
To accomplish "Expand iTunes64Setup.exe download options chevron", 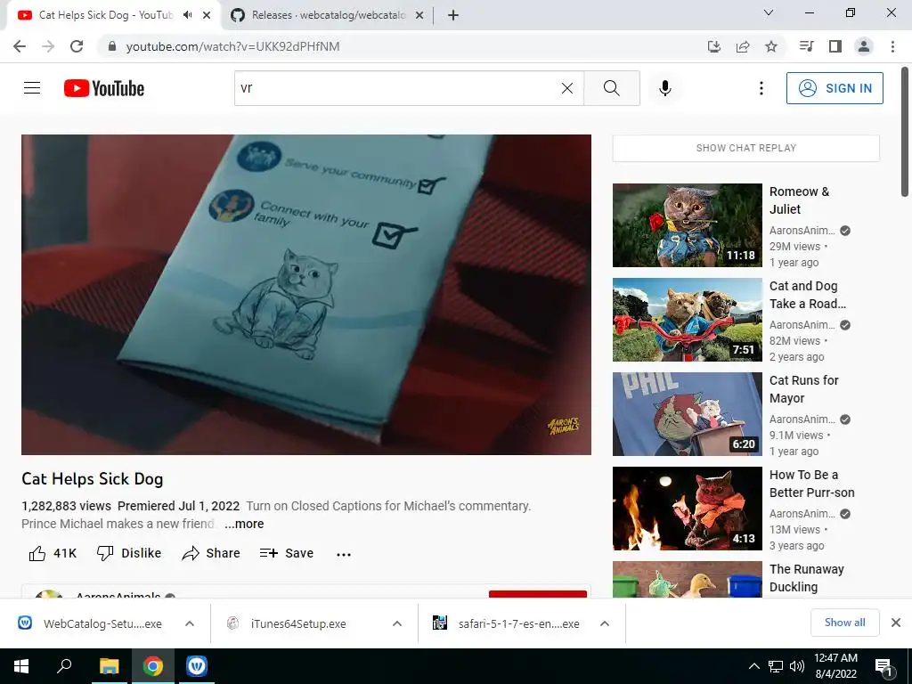I will pos(397,623).
